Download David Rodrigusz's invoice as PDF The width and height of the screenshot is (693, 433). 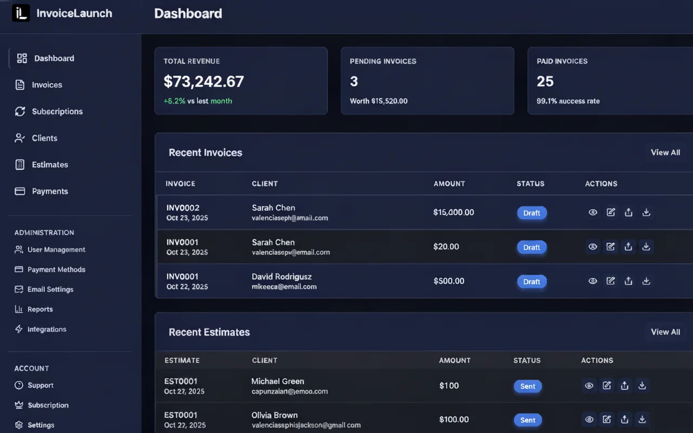point(646,281)
